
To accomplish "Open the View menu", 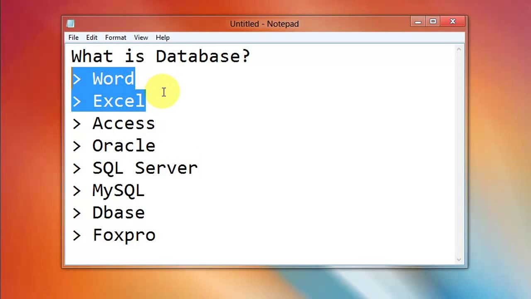I will tap(141, 37).
